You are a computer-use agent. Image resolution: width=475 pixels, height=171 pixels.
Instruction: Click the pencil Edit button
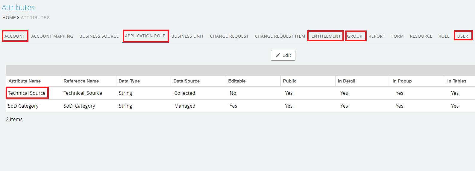[283, 55]
